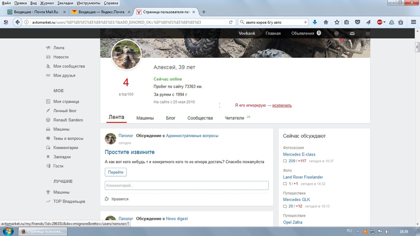Click the Перейти button

(x=115, y=172)
